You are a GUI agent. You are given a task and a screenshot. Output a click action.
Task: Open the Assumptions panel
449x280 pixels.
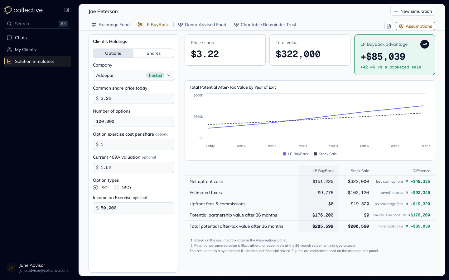[x=415, y=26]
